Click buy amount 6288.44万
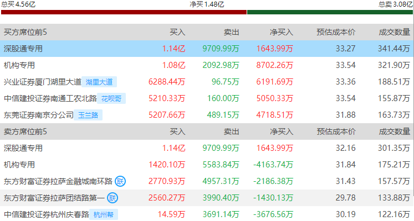 pyautogui.click(x=167, y=82)
